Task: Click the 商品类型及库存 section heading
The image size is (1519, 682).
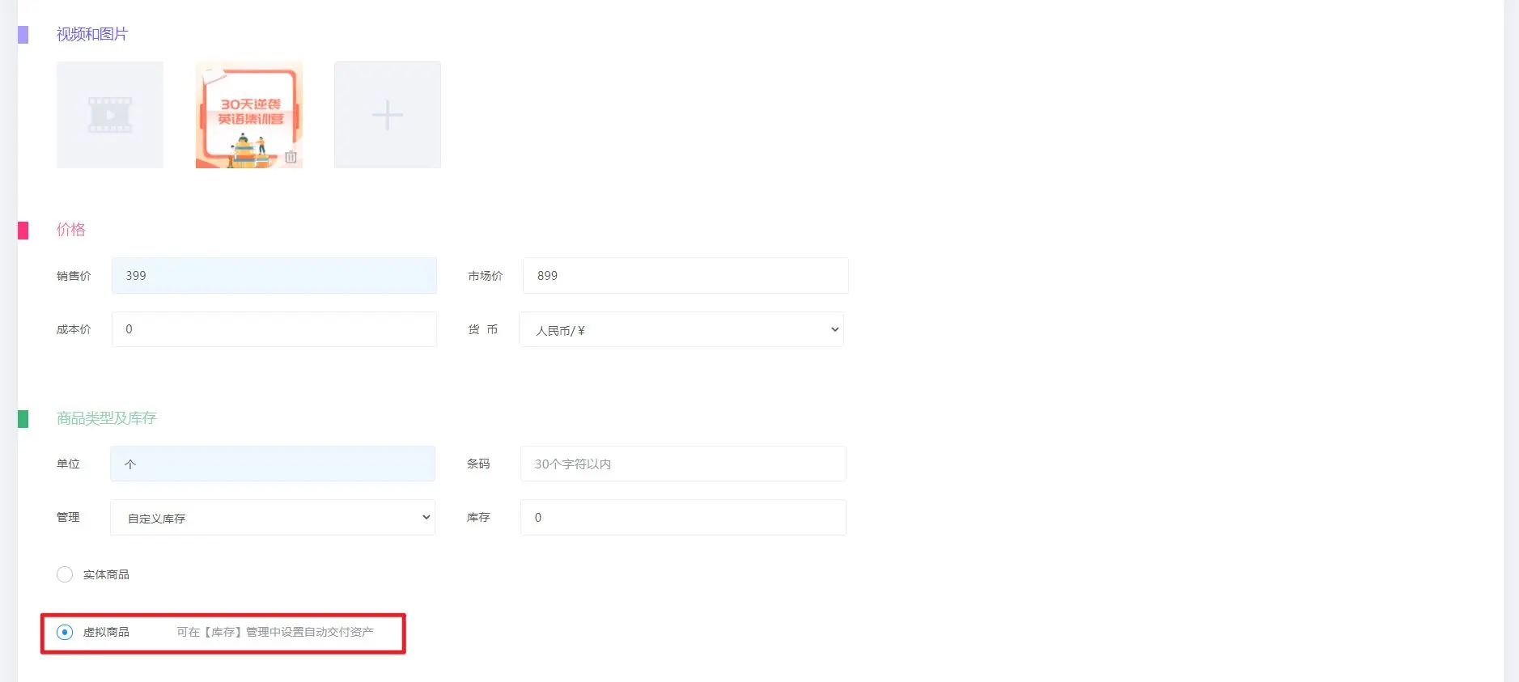Action: pos(107,418)
